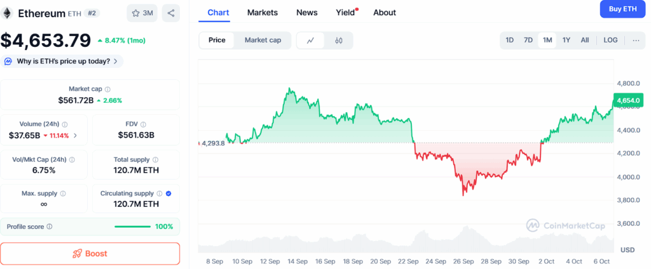The width and height of the screenshot is (651, 269).
Task: Click the star watchlist 3M button
Action: 142,13
